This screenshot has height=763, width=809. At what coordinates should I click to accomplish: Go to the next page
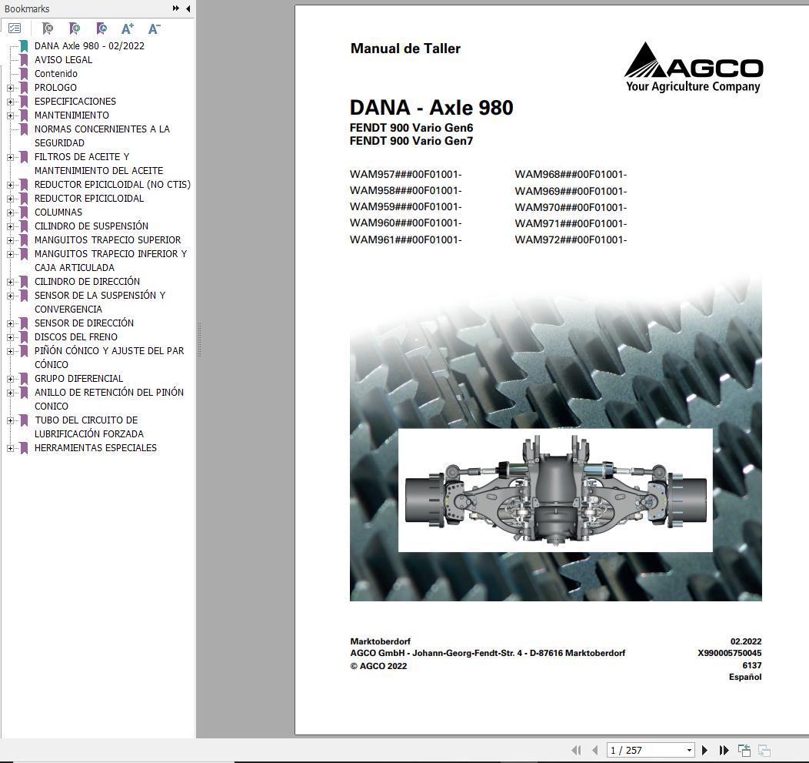[x=704, y=750]
